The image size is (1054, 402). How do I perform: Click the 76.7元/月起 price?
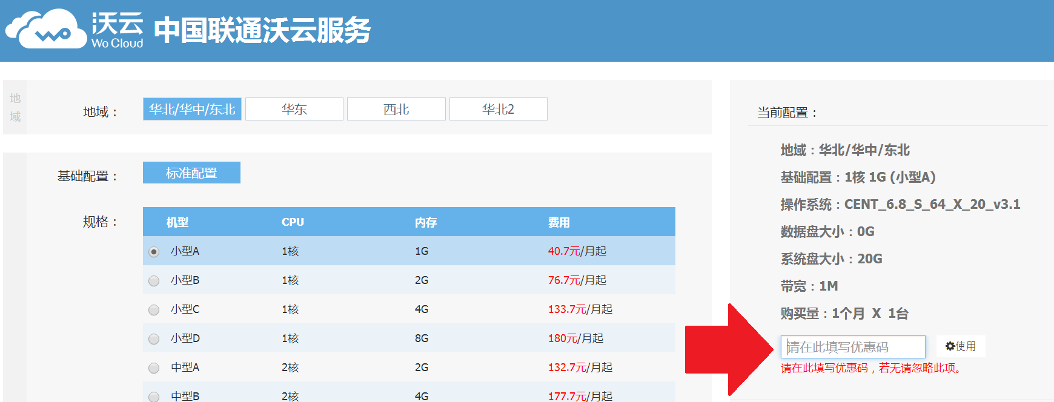pyautogui.click(x=577, y=280)
